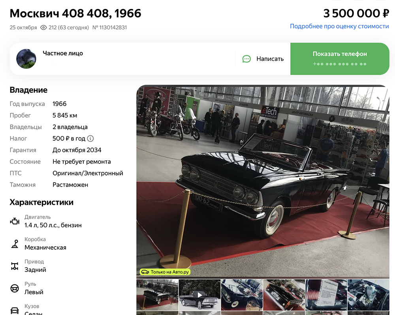Click the green chat bubble icon
395x315 pixels.
pos(246,59)
